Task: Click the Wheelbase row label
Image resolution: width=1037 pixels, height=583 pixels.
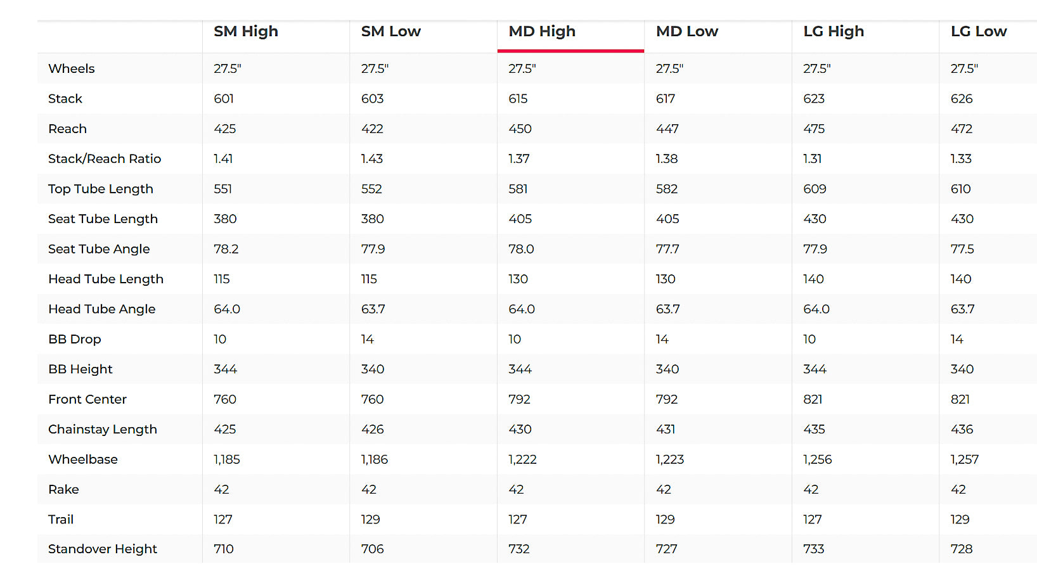Action: [83, 459]
